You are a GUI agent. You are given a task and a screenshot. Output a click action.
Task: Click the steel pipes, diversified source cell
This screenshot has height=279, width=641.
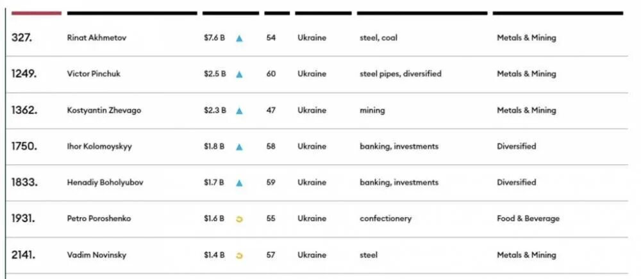[x=400, y=74]
